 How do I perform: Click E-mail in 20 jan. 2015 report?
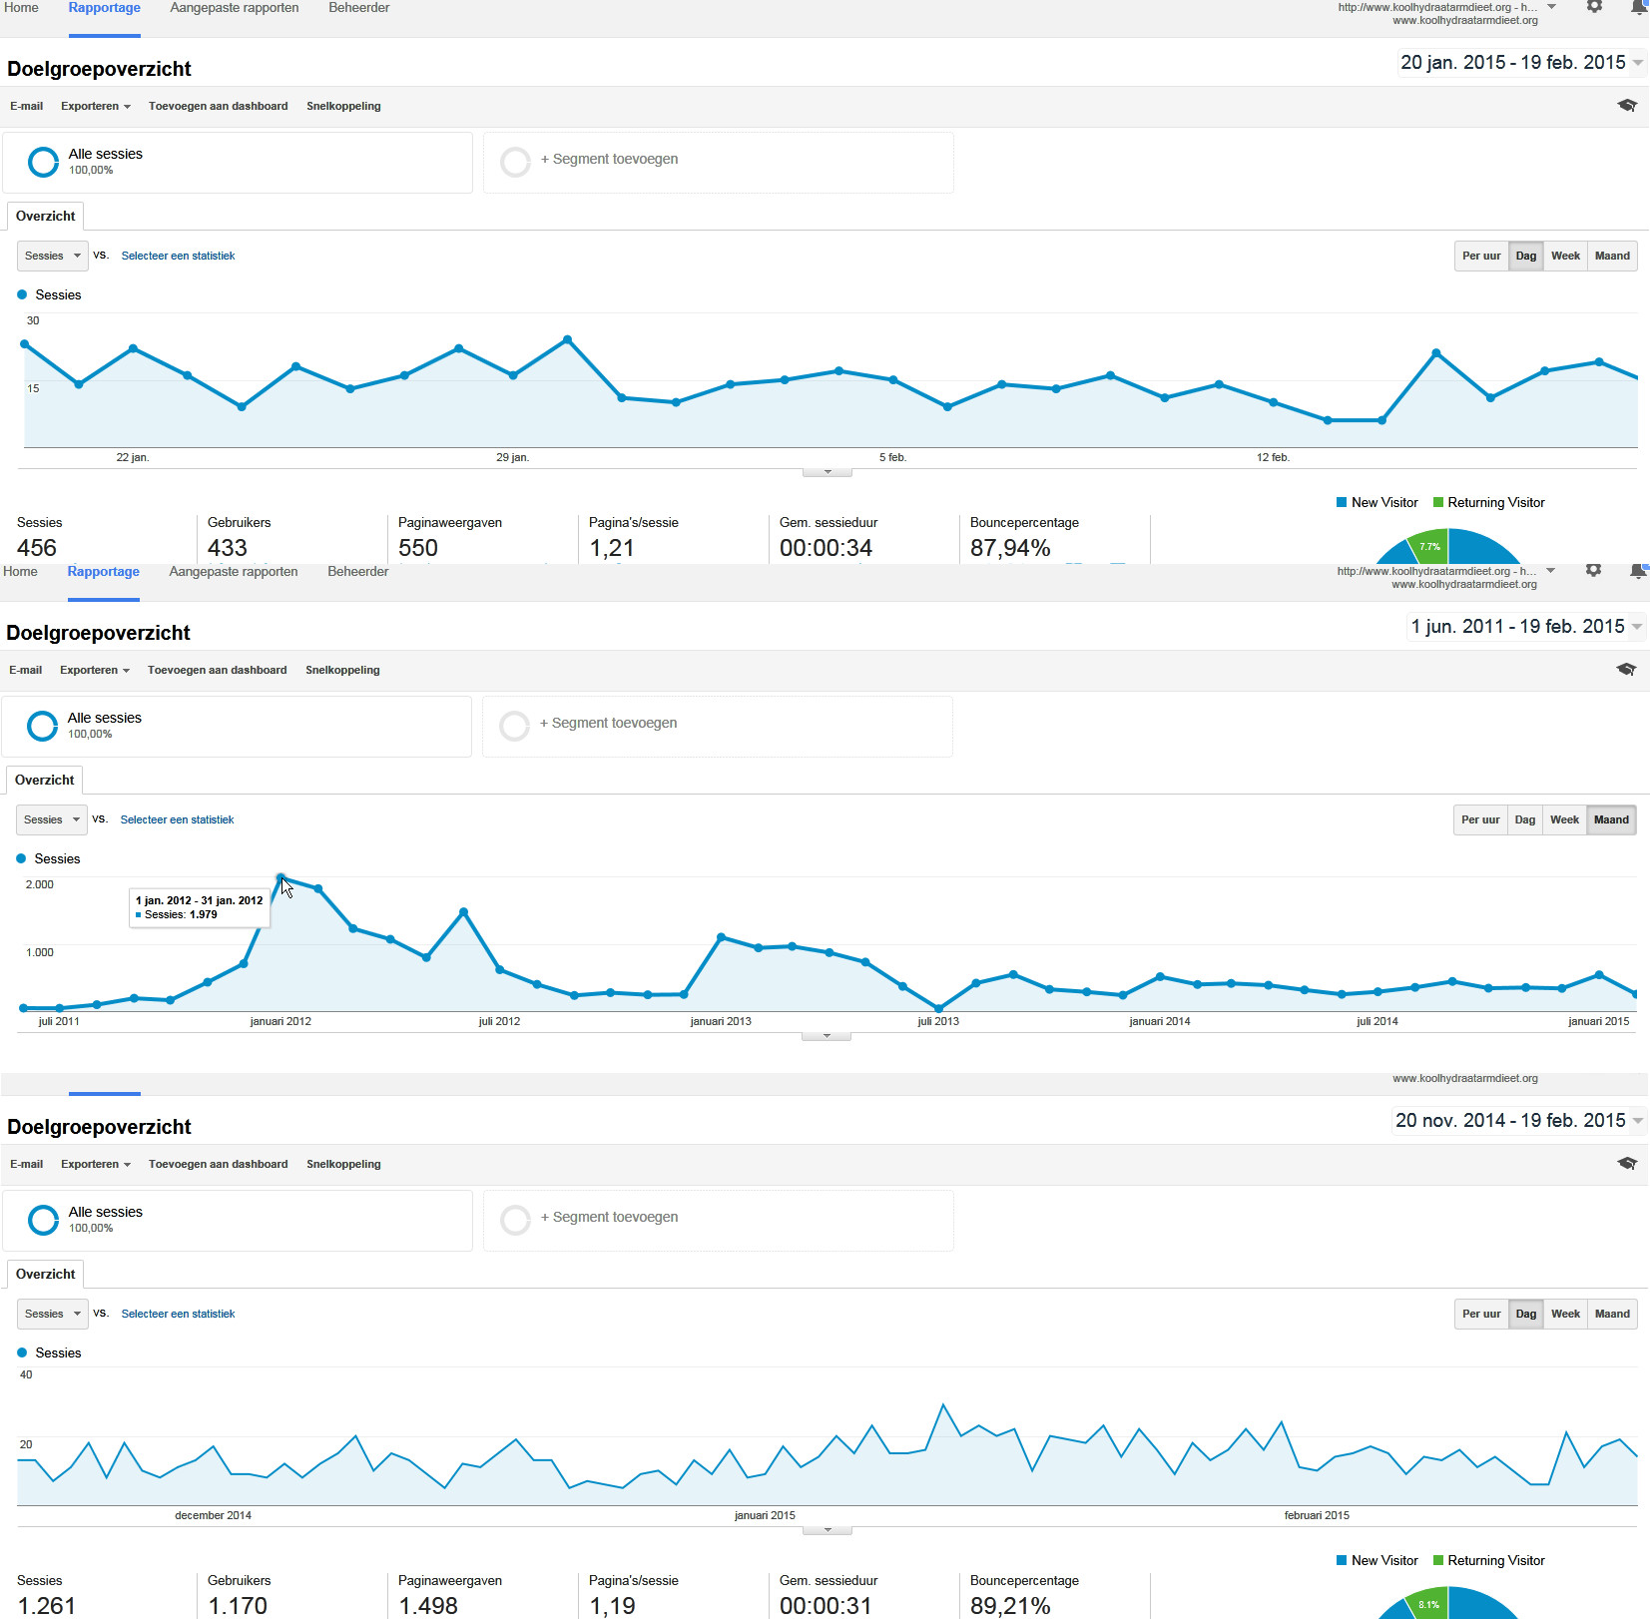tap(27, 107)
